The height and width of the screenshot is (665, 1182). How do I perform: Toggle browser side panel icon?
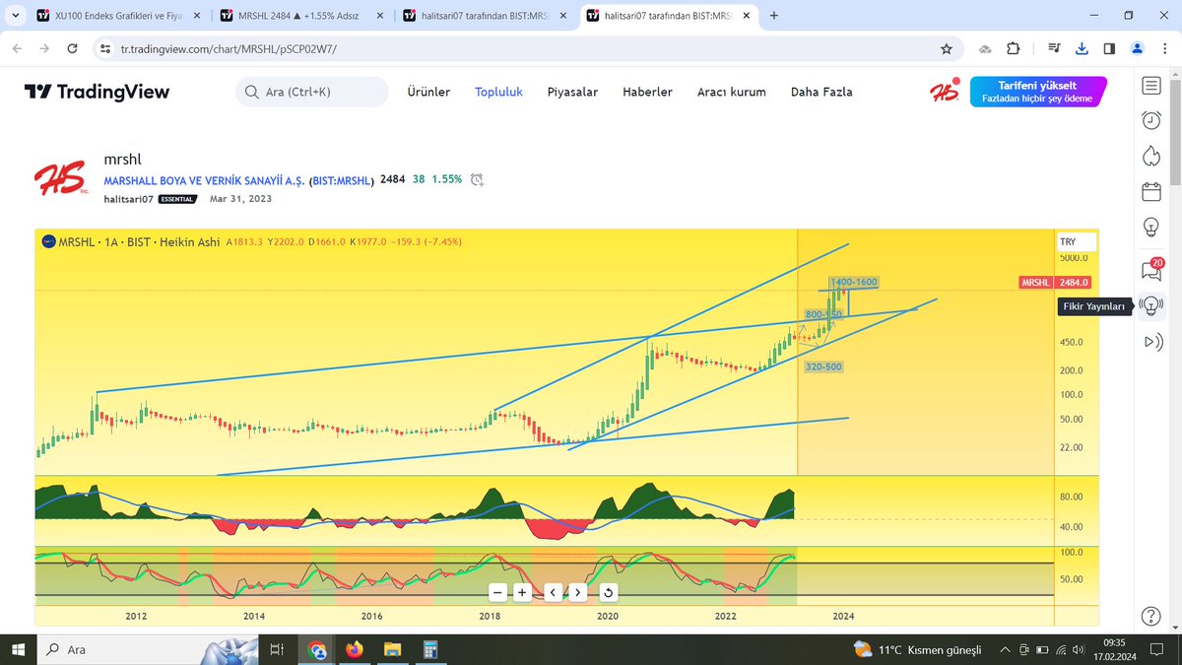[1109, 48]
